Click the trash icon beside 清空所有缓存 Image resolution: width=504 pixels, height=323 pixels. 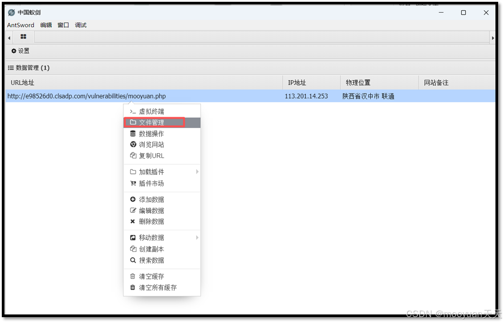(x=132, y=287)
